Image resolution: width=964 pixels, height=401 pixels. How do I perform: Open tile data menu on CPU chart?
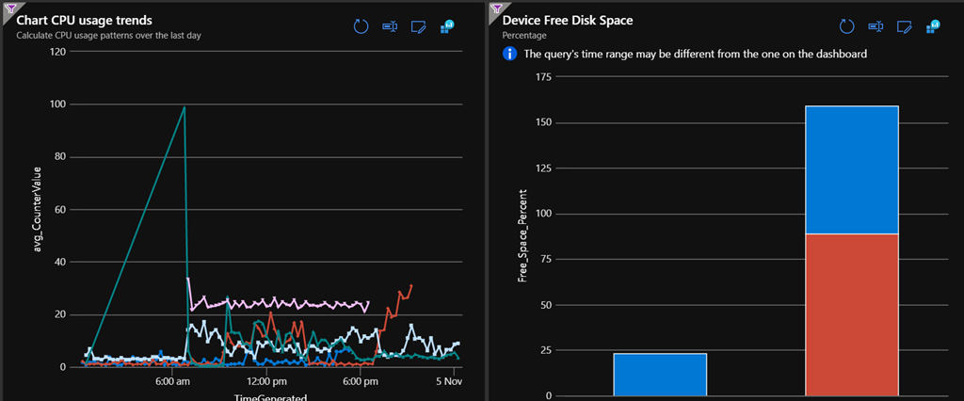(x=447, y=25)
